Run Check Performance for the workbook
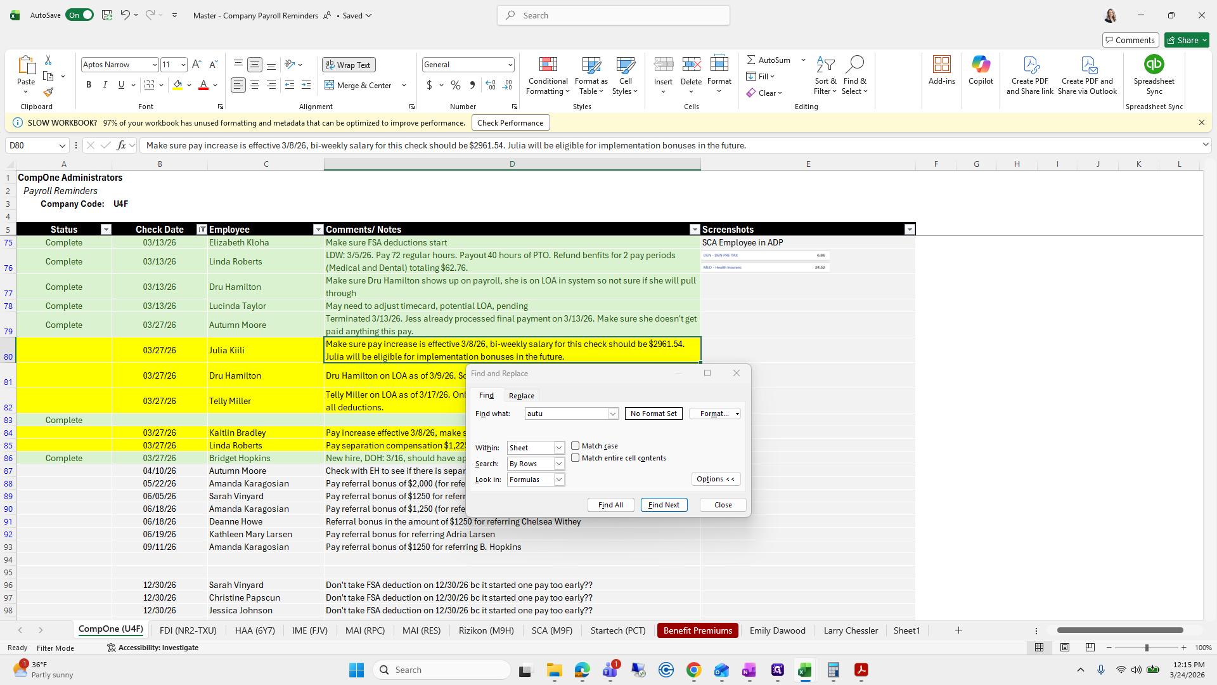The height and width of the screenshot is (685, 1217). click(x=510, y=122)
